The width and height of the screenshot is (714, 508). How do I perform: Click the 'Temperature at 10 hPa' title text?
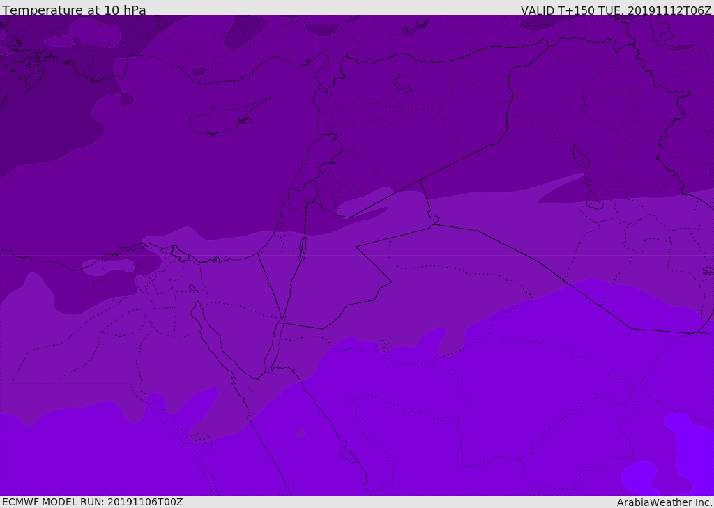pos(74,10)
